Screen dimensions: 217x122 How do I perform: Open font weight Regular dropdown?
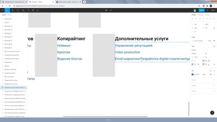[x=195, y=54]
